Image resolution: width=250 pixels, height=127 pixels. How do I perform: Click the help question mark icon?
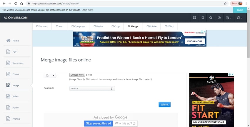(x=219, y=18)
